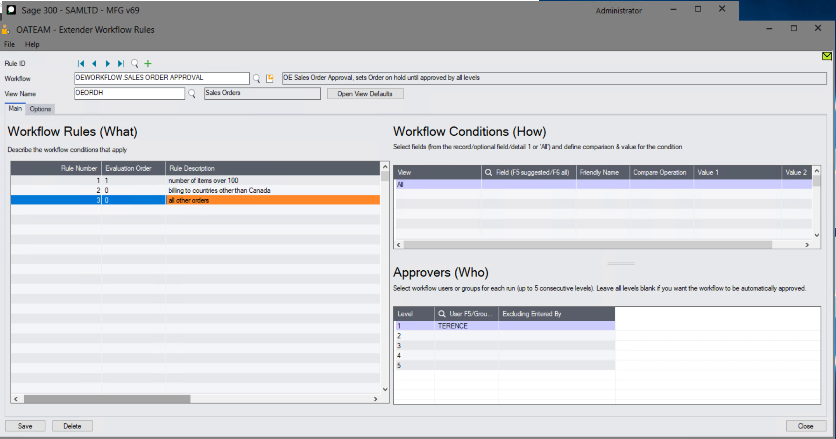Click the previous record navigation arrow
The width and height of the screenshot is (836, 439).
(x=94, y=63)
